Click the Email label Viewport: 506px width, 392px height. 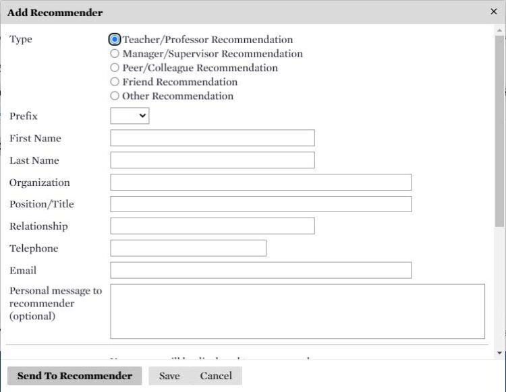click(23, 271)
